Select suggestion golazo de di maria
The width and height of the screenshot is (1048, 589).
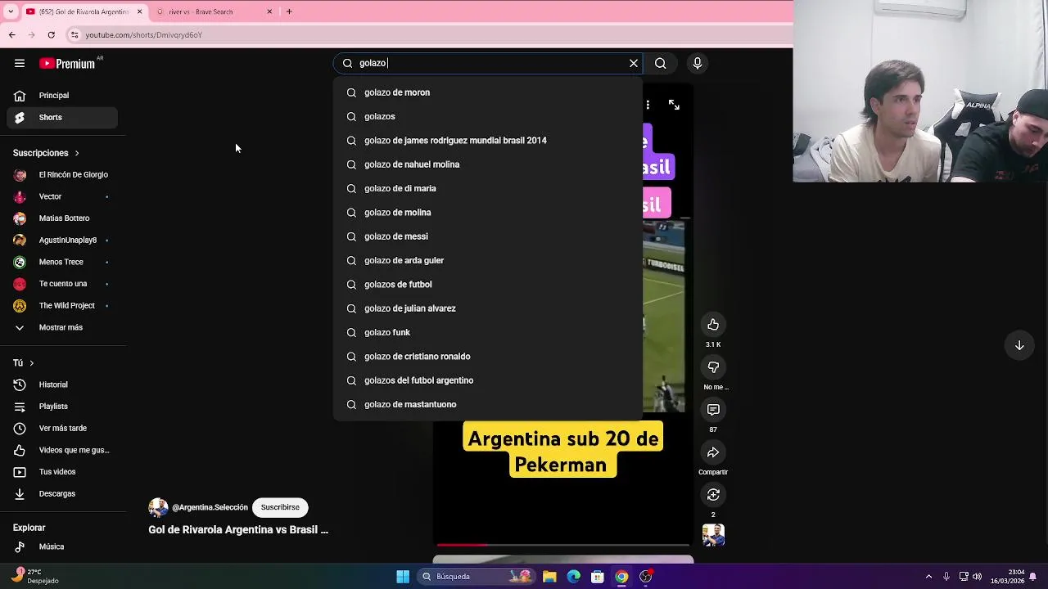[487, 188]
